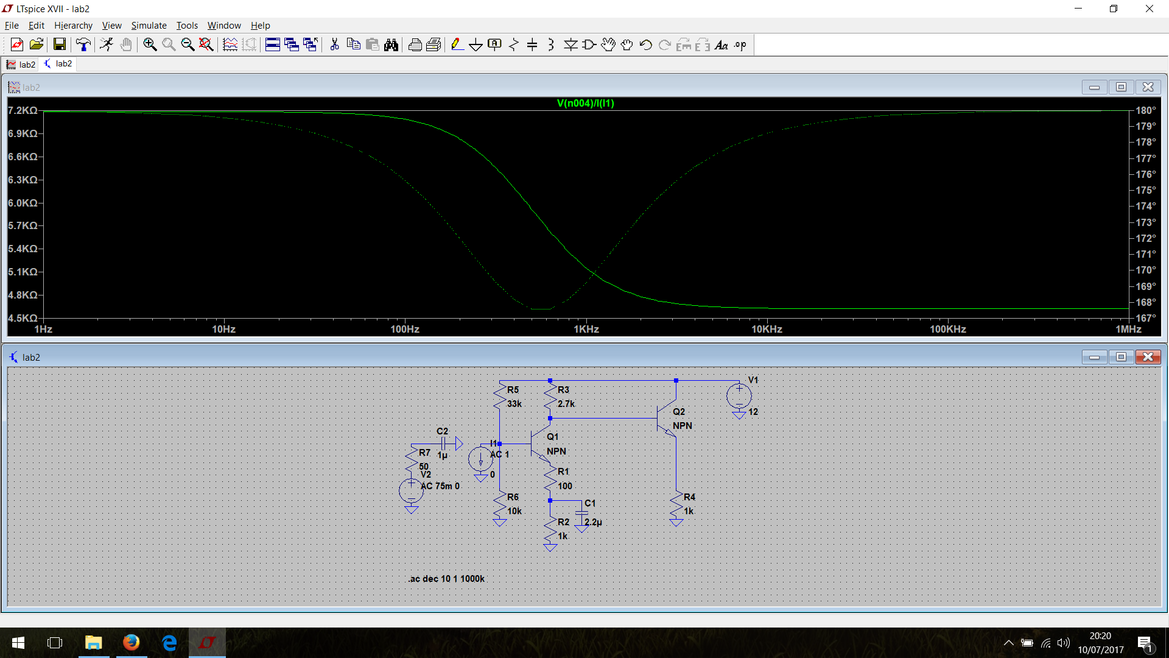
Task: Select the Diode component tool
Action: tap(570, 44)
